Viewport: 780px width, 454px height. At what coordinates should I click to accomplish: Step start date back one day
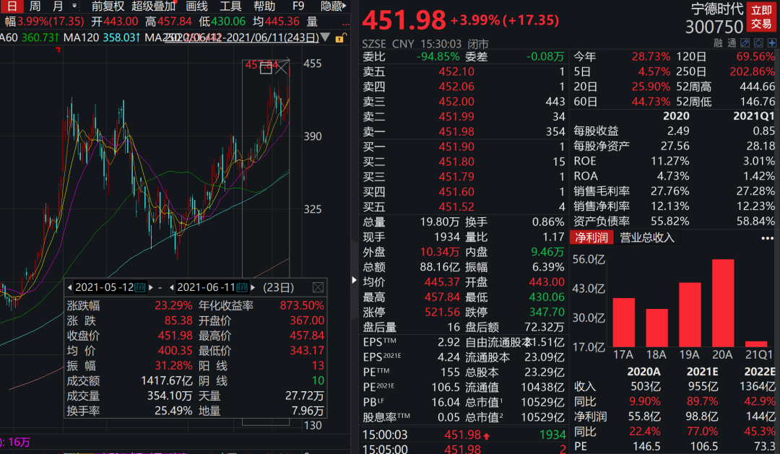[69, 287]
